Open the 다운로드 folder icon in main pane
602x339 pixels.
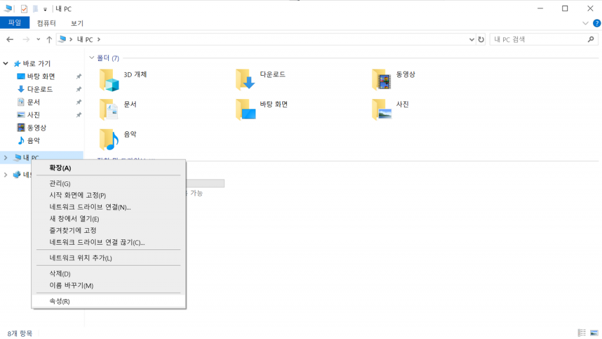tap(245, 80)
